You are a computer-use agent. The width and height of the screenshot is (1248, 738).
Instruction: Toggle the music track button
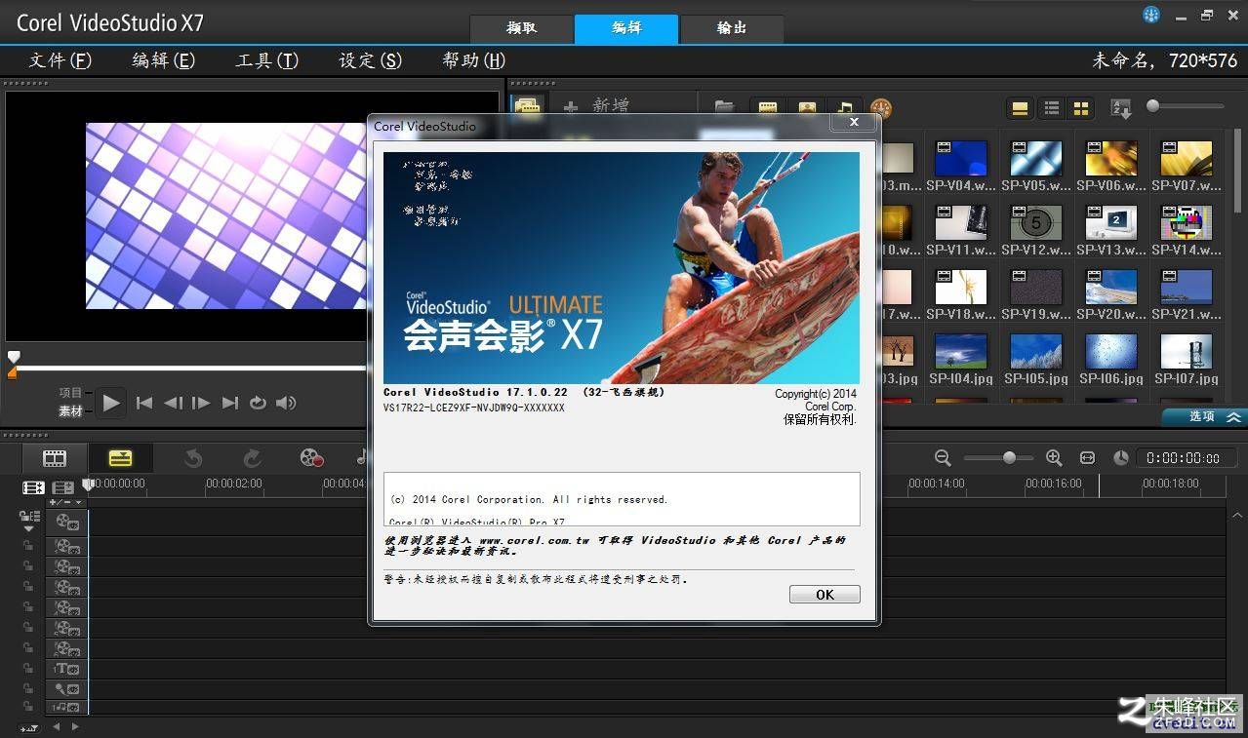pos(67,707)
